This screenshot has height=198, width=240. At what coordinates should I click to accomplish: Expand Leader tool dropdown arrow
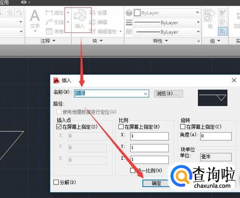[68, 22]
